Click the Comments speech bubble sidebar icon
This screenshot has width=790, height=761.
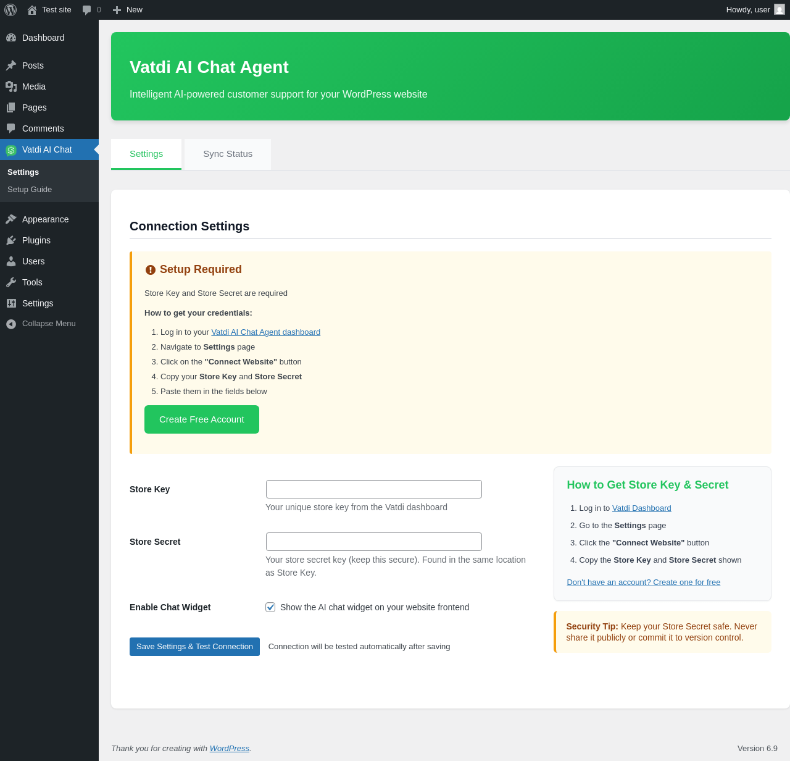click(11, 128)
